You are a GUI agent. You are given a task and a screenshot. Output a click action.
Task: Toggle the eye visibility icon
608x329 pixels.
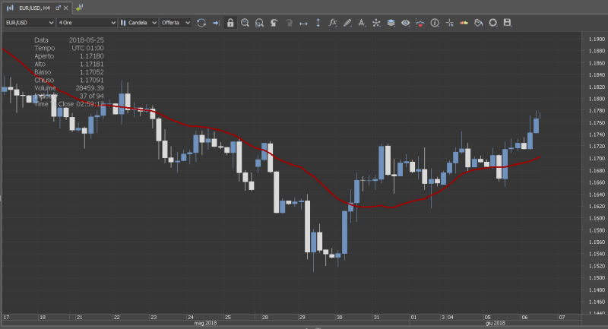click(x=405, y=23)
